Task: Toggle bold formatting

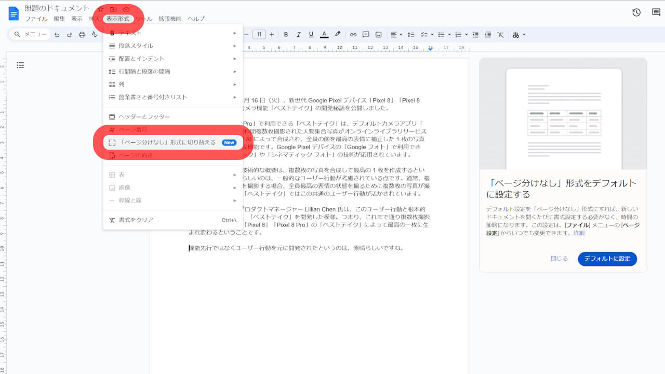Action: (x=286, y=35)
